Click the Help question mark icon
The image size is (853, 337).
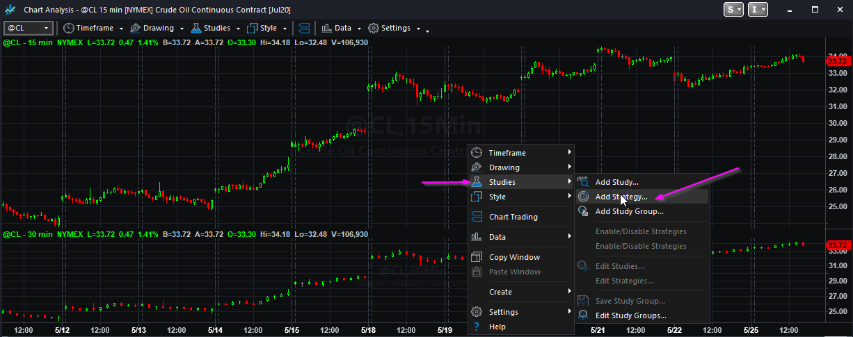477,327
